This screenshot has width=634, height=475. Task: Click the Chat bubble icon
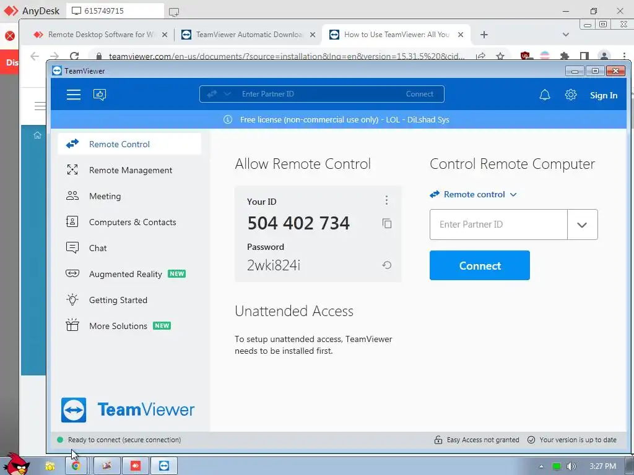(x=72, y=247)
